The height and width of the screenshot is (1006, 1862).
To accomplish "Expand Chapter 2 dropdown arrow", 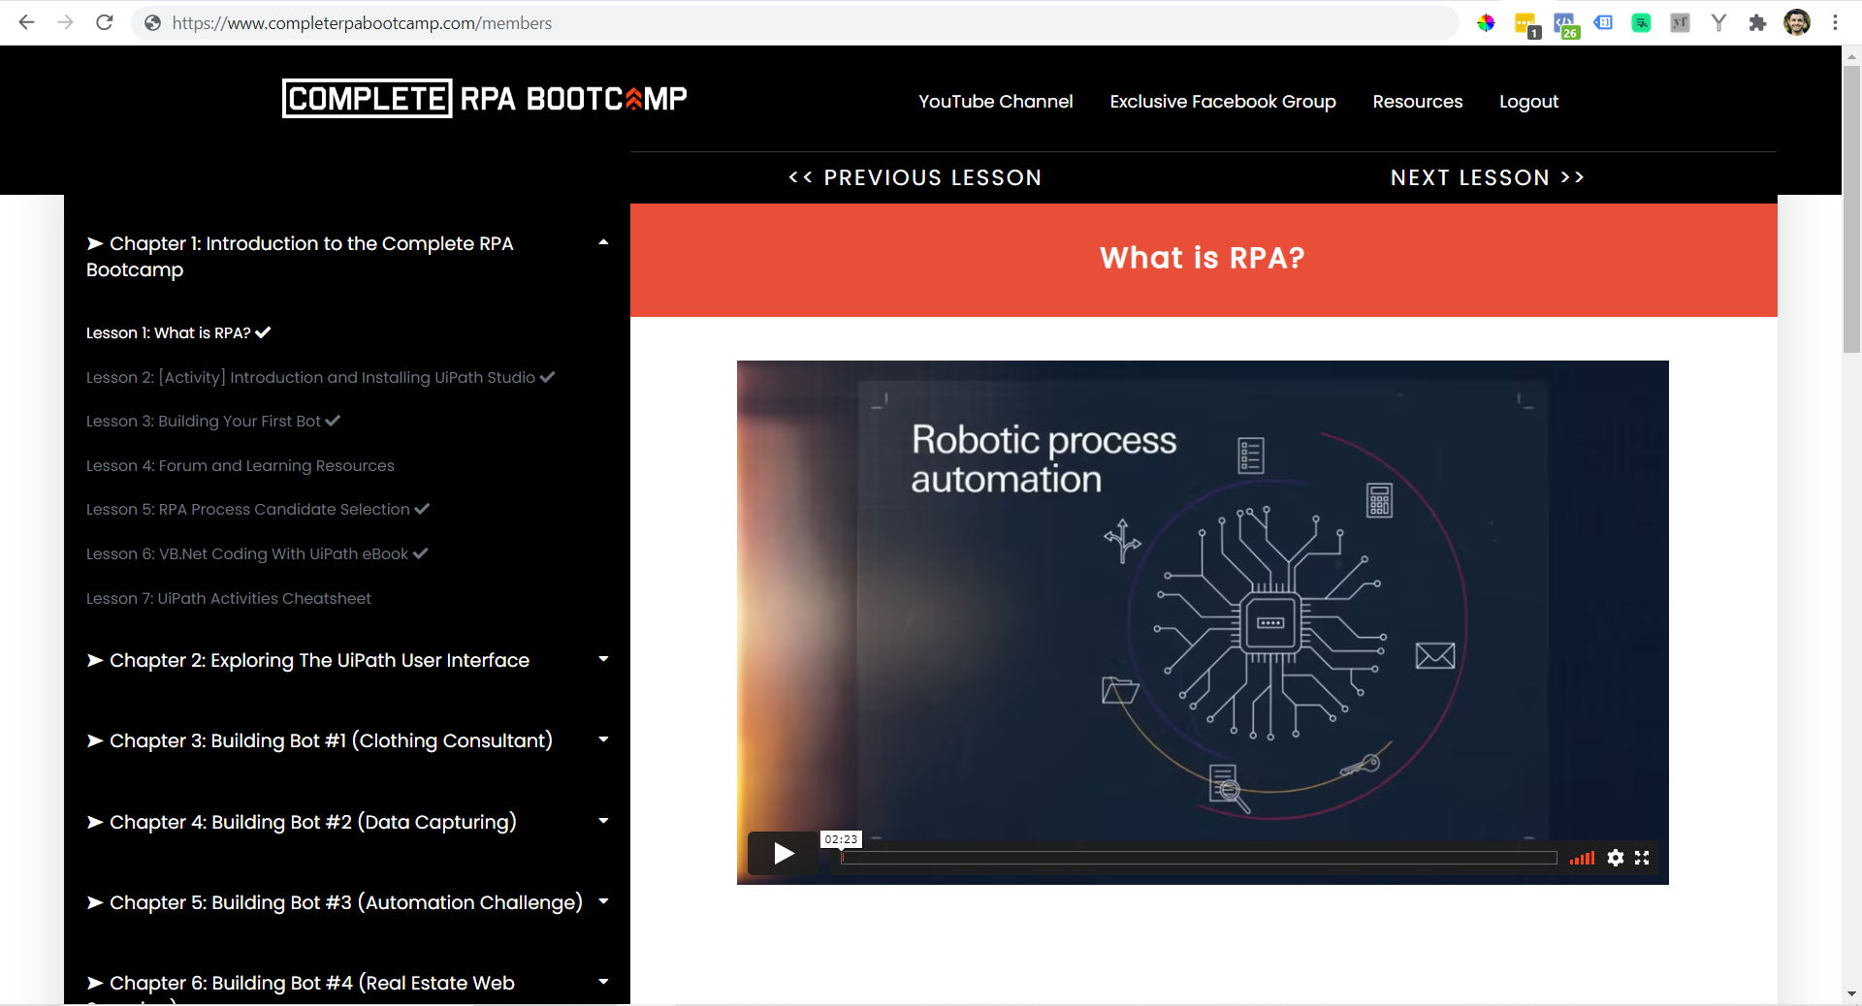I will coord(603,659).
